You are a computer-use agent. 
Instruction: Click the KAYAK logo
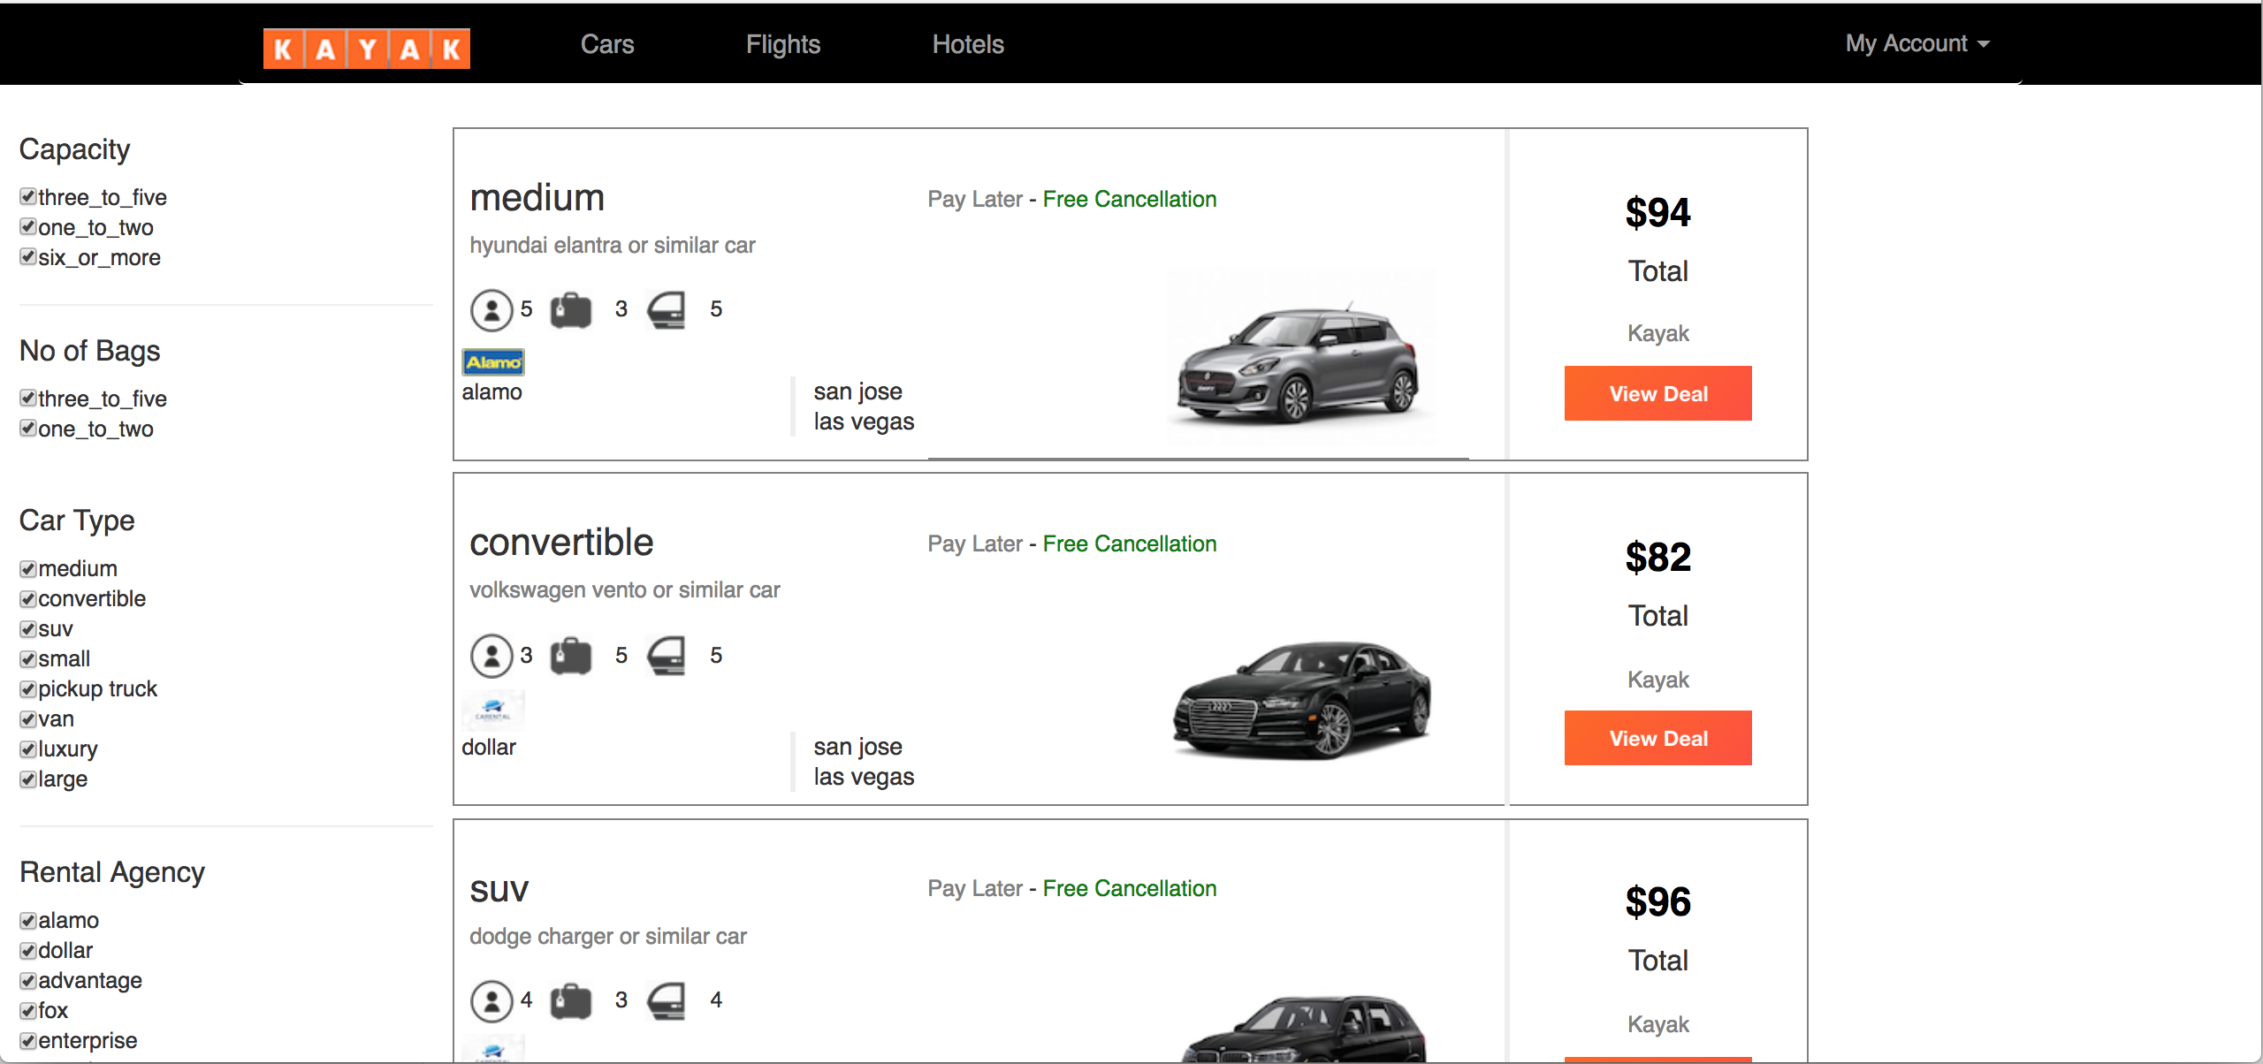[366, 48]
